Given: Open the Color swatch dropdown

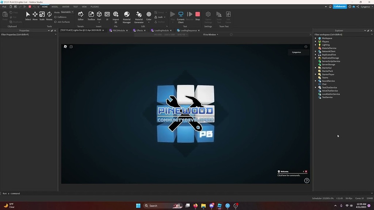Looking at the screenshot, I should click(x=149, y=22).
